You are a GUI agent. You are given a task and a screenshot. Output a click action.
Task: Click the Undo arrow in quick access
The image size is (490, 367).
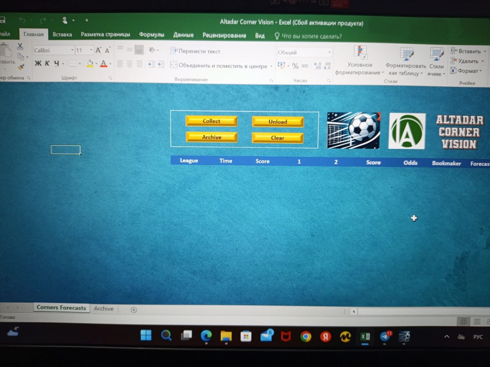coord(22,20)
